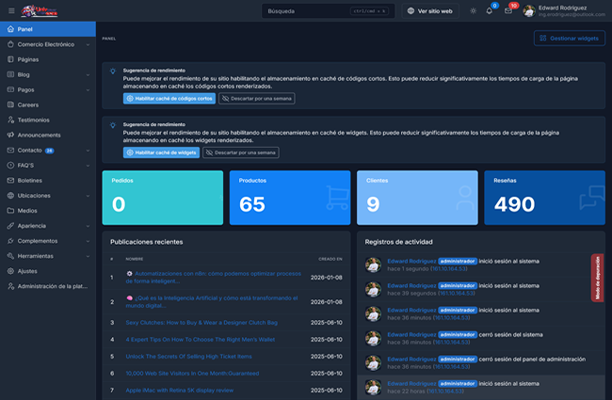Image resolution: width=612 pixels, height=400 pixels.
Task: Click the Administración de la plataforma icon
Action: click(x=10, y=286)
